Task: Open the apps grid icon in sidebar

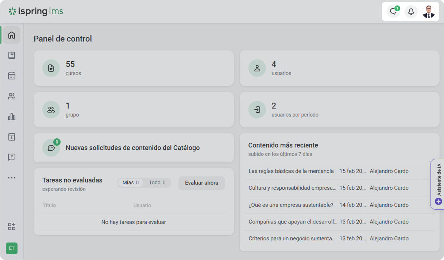Action: (x=12, y=226)
